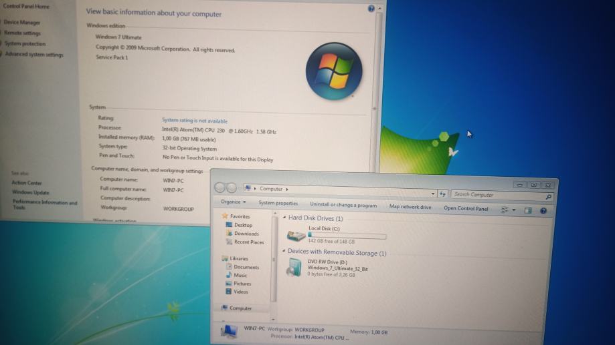615x345 pixels.
Task: Click Uninstall or change a program
Action: click(343, 206)
